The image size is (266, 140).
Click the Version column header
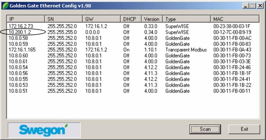tap(152, 19)
